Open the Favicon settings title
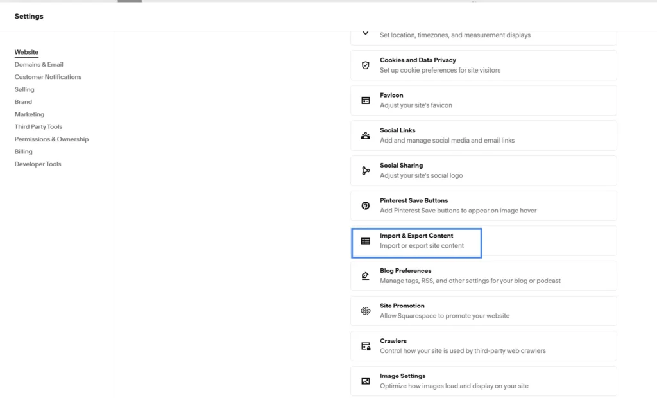The height and width of the screenshot is (398, 657). click(391, 95)
